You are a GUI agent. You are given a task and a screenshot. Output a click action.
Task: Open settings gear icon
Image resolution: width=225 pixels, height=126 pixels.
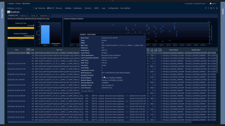(x=211, y=8)
